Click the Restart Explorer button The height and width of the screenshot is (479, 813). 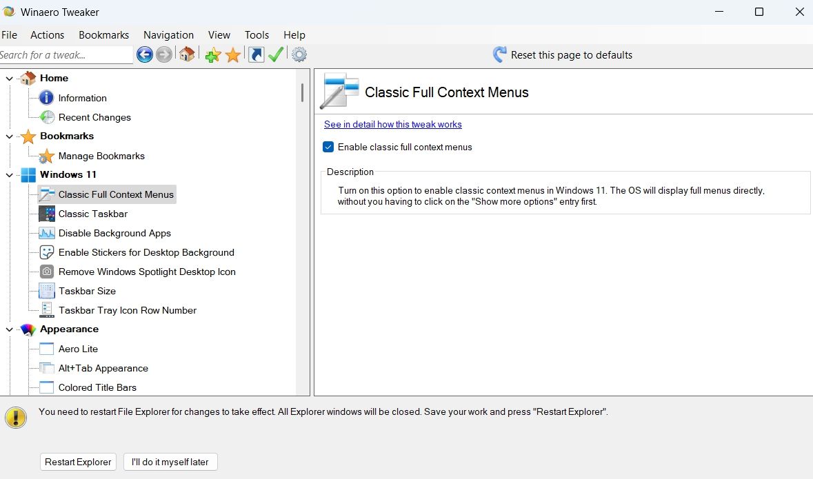coord(78,462)
